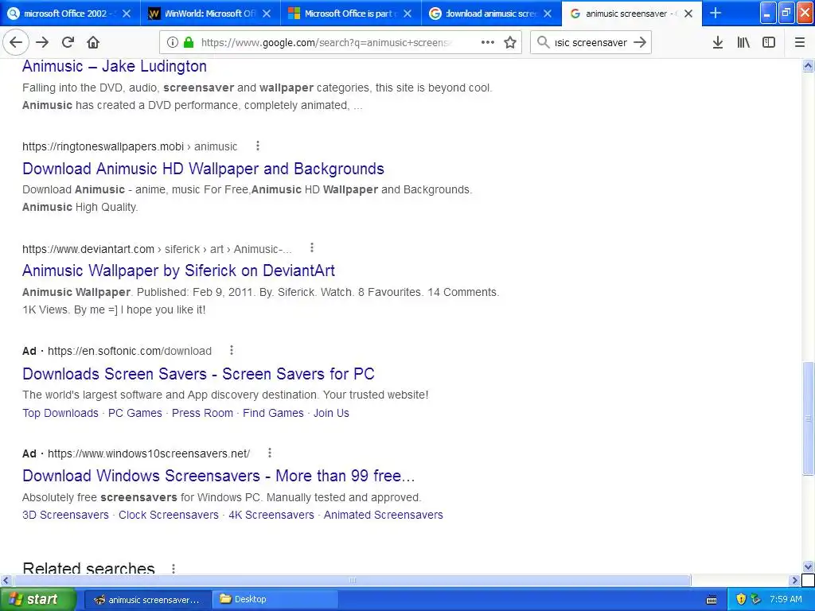The height and width of the screenshot is (611, 815).
Task: Click the search bar magnifier icon
Action: (x=543, y=43)
